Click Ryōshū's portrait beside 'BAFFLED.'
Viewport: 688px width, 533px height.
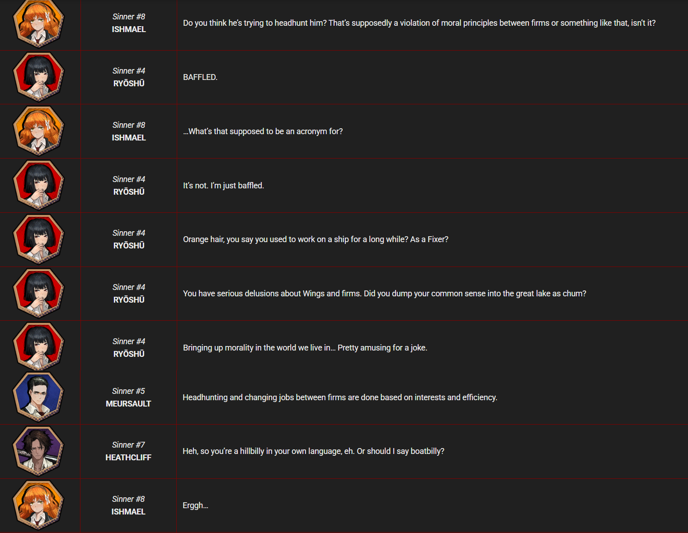click(39, 77)
